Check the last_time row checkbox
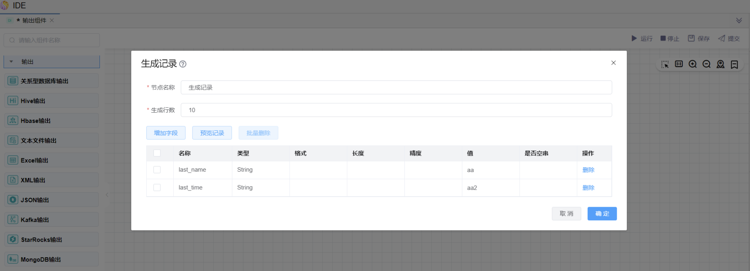750x271 pixels. pos(157,187)
